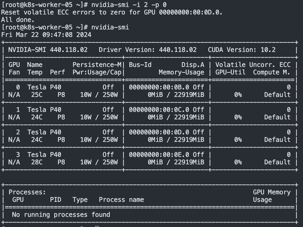Click 'Driver Version: 440.118.02' text
Viewport: 303px width, 227px height.
(148, 50)
